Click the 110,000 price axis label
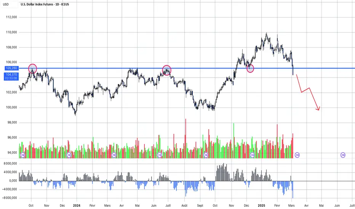This screenshot has height=209, width=355. point(11,32)
